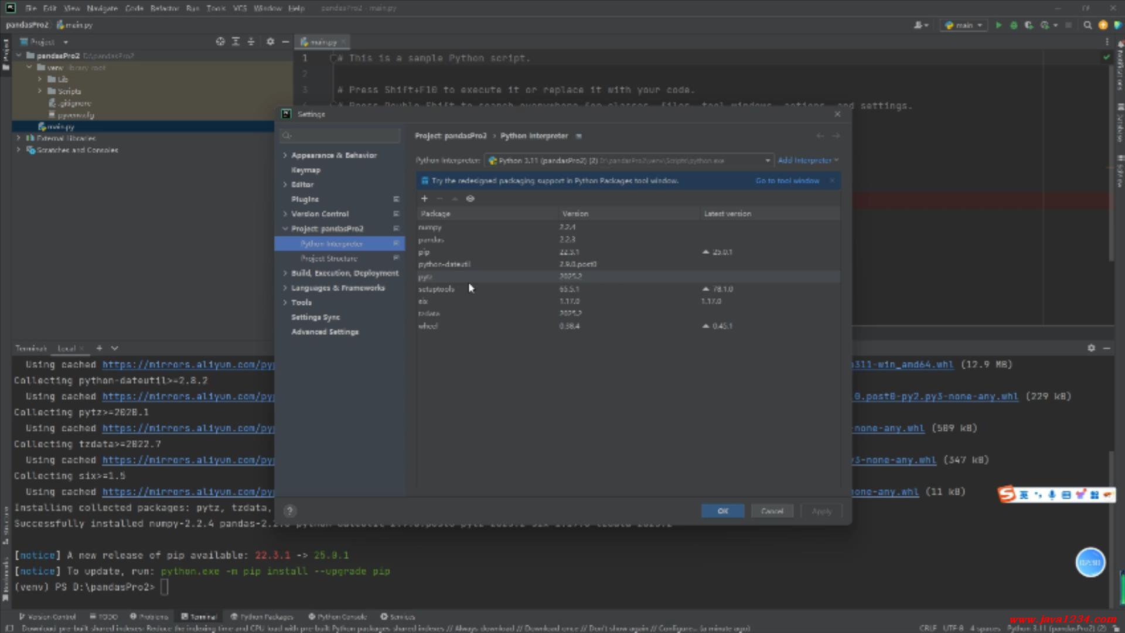Open the File menu

pyautogui.click(x=31, y=8)
